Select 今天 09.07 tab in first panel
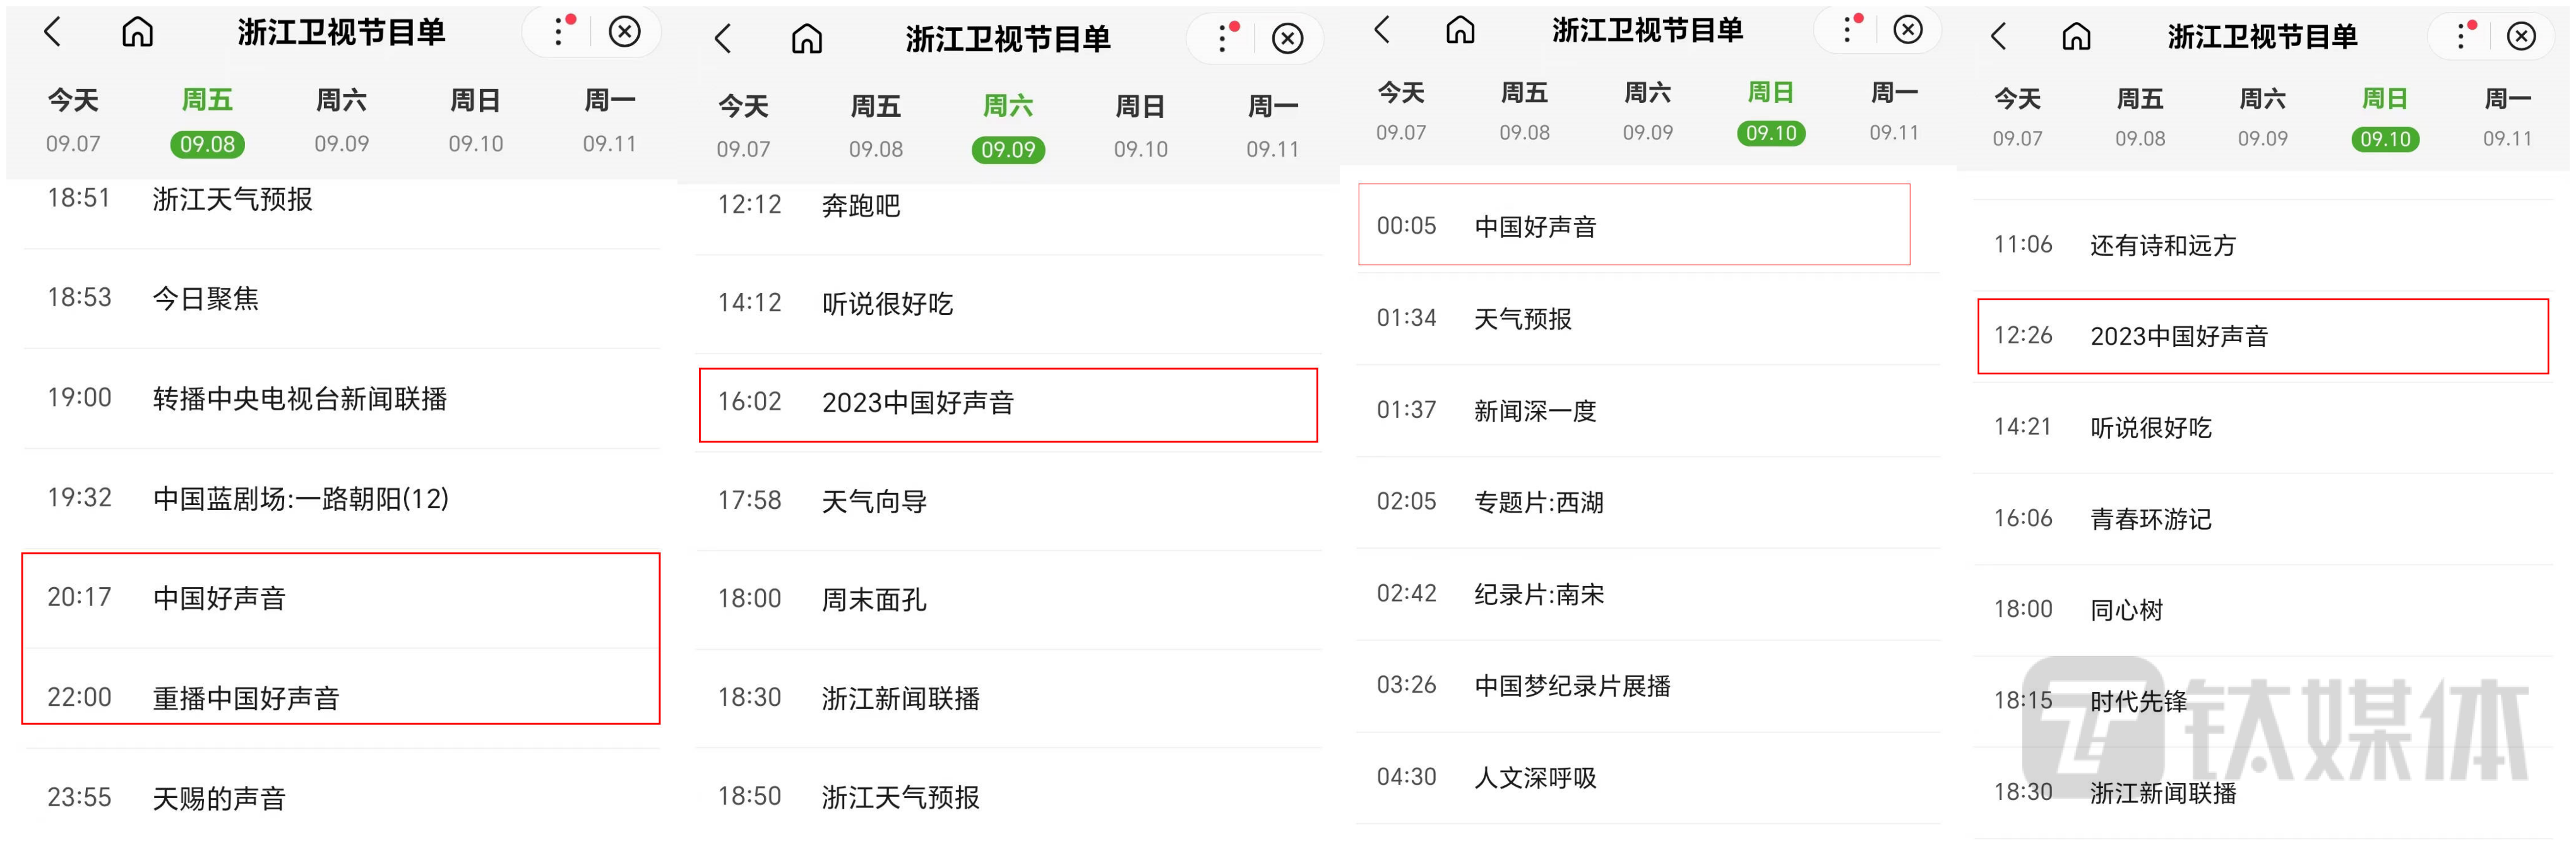The image size is (2576, 846). (73, 121)
